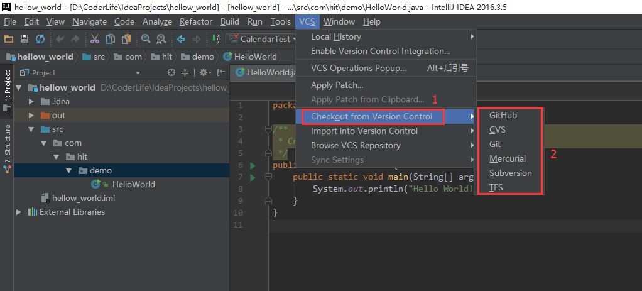The height and width of the screenshot is (291, 642).
Task: Open the Navigate menu
Action: tap(90, 22)
